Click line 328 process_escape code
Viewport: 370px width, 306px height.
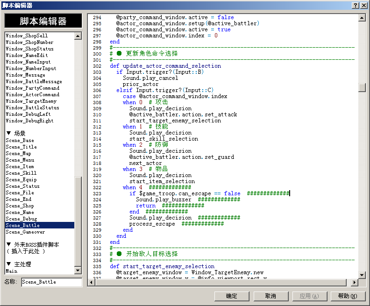pos(152,224)
